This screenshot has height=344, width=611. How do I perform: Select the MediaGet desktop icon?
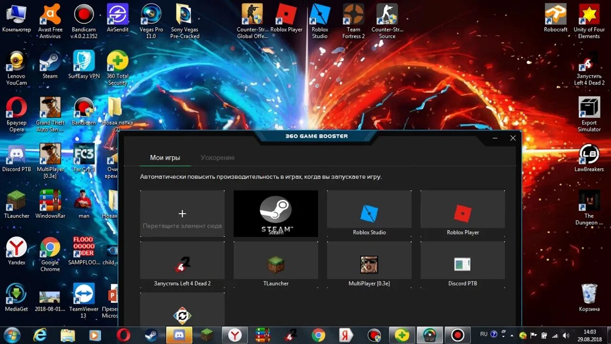pyautogui.click(x=17, y=298)
